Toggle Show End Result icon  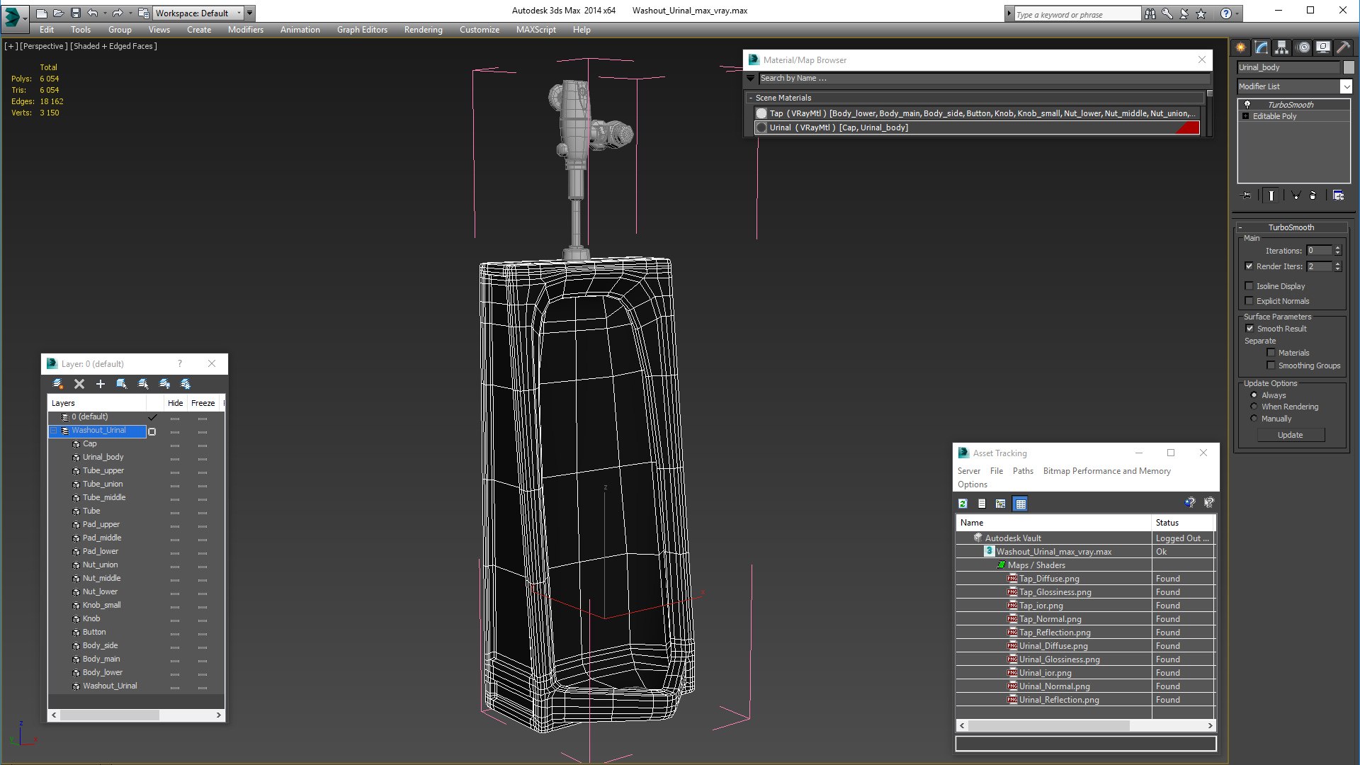tap(1271, 195)
